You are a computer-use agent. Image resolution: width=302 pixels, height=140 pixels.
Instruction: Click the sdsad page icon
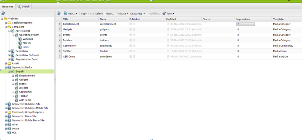click(9, 124)
